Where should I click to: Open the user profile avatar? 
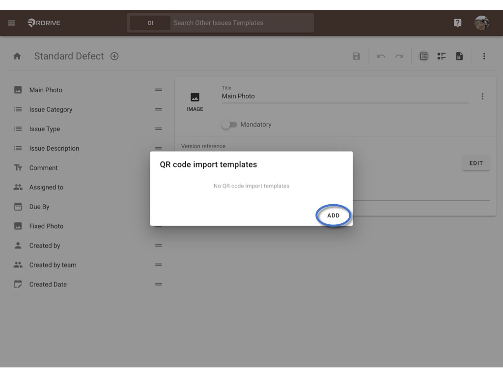pos(481,23)
